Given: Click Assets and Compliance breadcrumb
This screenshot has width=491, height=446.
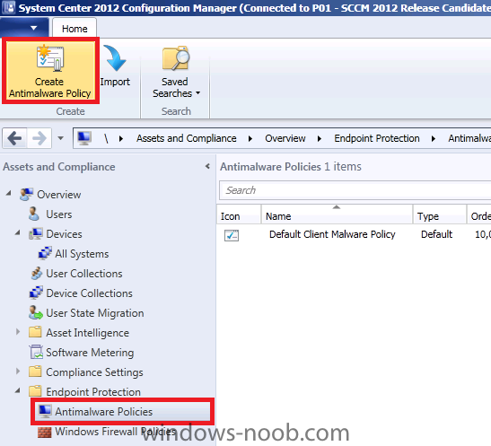Looking at the screenshot, I should click(187, 138).
